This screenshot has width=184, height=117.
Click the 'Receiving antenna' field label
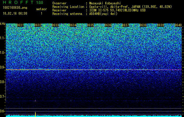67,14
